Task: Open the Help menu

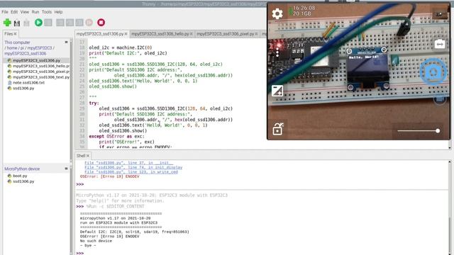Action: click(58, 12)
